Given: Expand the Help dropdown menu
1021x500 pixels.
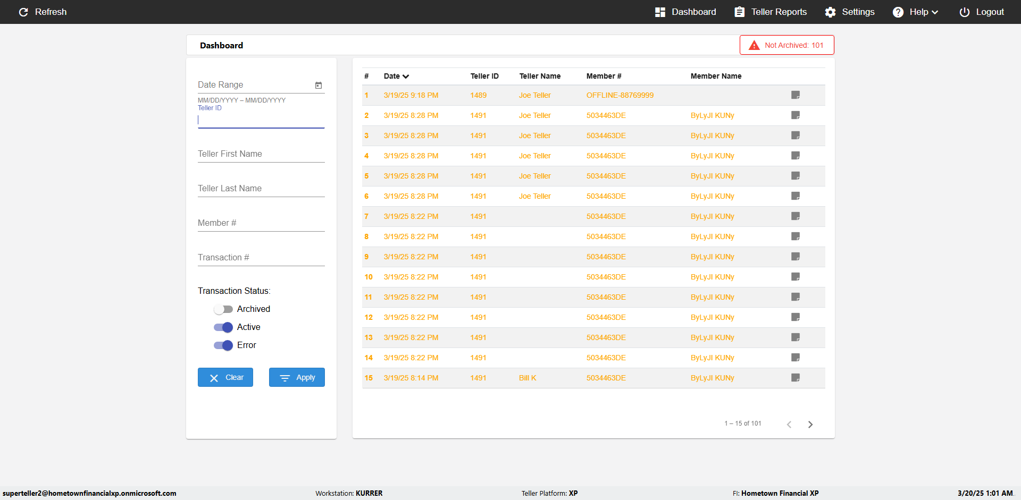Looking at the screenshot, I should click(x=915, y=12).
